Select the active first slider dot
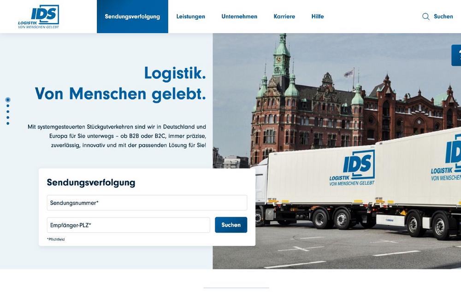Viewport: 461px width, 292px height. coord(8,100)
